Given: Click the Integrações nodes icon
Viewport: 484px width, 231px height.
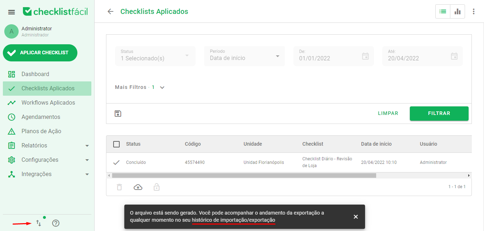Looking at the screenshot, I should point(11,174).
